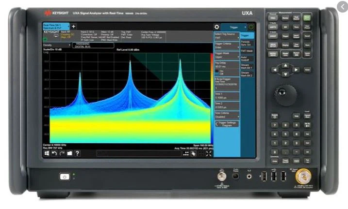Select the Trigger side tab
Screen dimensions: 348x209
[x=247, y=35]
